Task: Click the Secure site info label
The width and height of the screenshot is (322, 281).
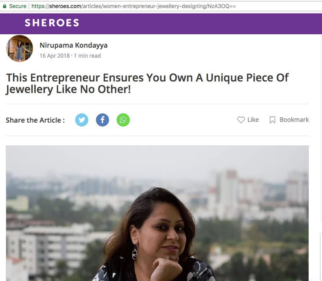Action: point(18,6)
